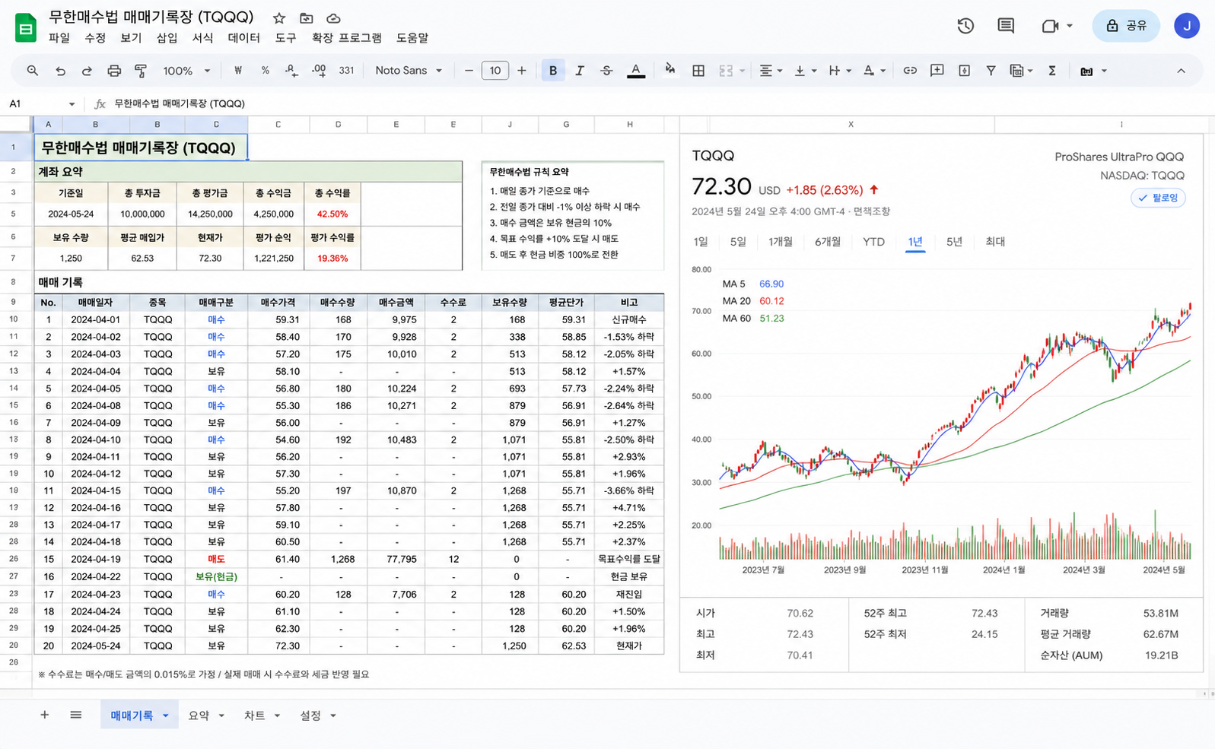
Task: Increase decimal places
Action: click(319, 71)
